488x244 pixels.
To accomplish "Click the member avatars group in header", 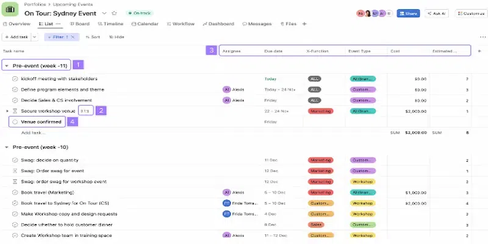I will tap(375, 13).
